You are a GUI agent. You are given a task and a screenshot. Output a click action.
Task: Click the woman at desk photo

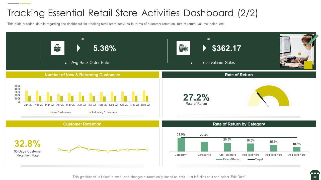pyautogui.click(x=297, y=51)
